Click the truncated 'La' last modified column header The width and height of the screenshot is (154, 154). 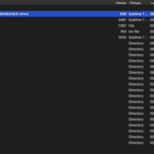(152, 3)
